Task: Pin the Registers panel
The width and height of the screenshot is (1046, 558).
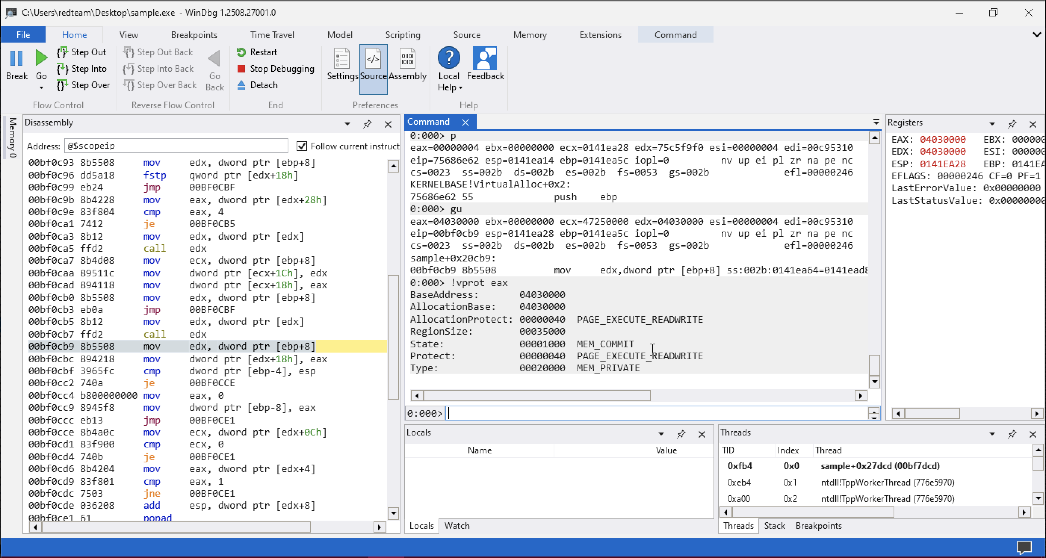Action: coord(1012,124)
